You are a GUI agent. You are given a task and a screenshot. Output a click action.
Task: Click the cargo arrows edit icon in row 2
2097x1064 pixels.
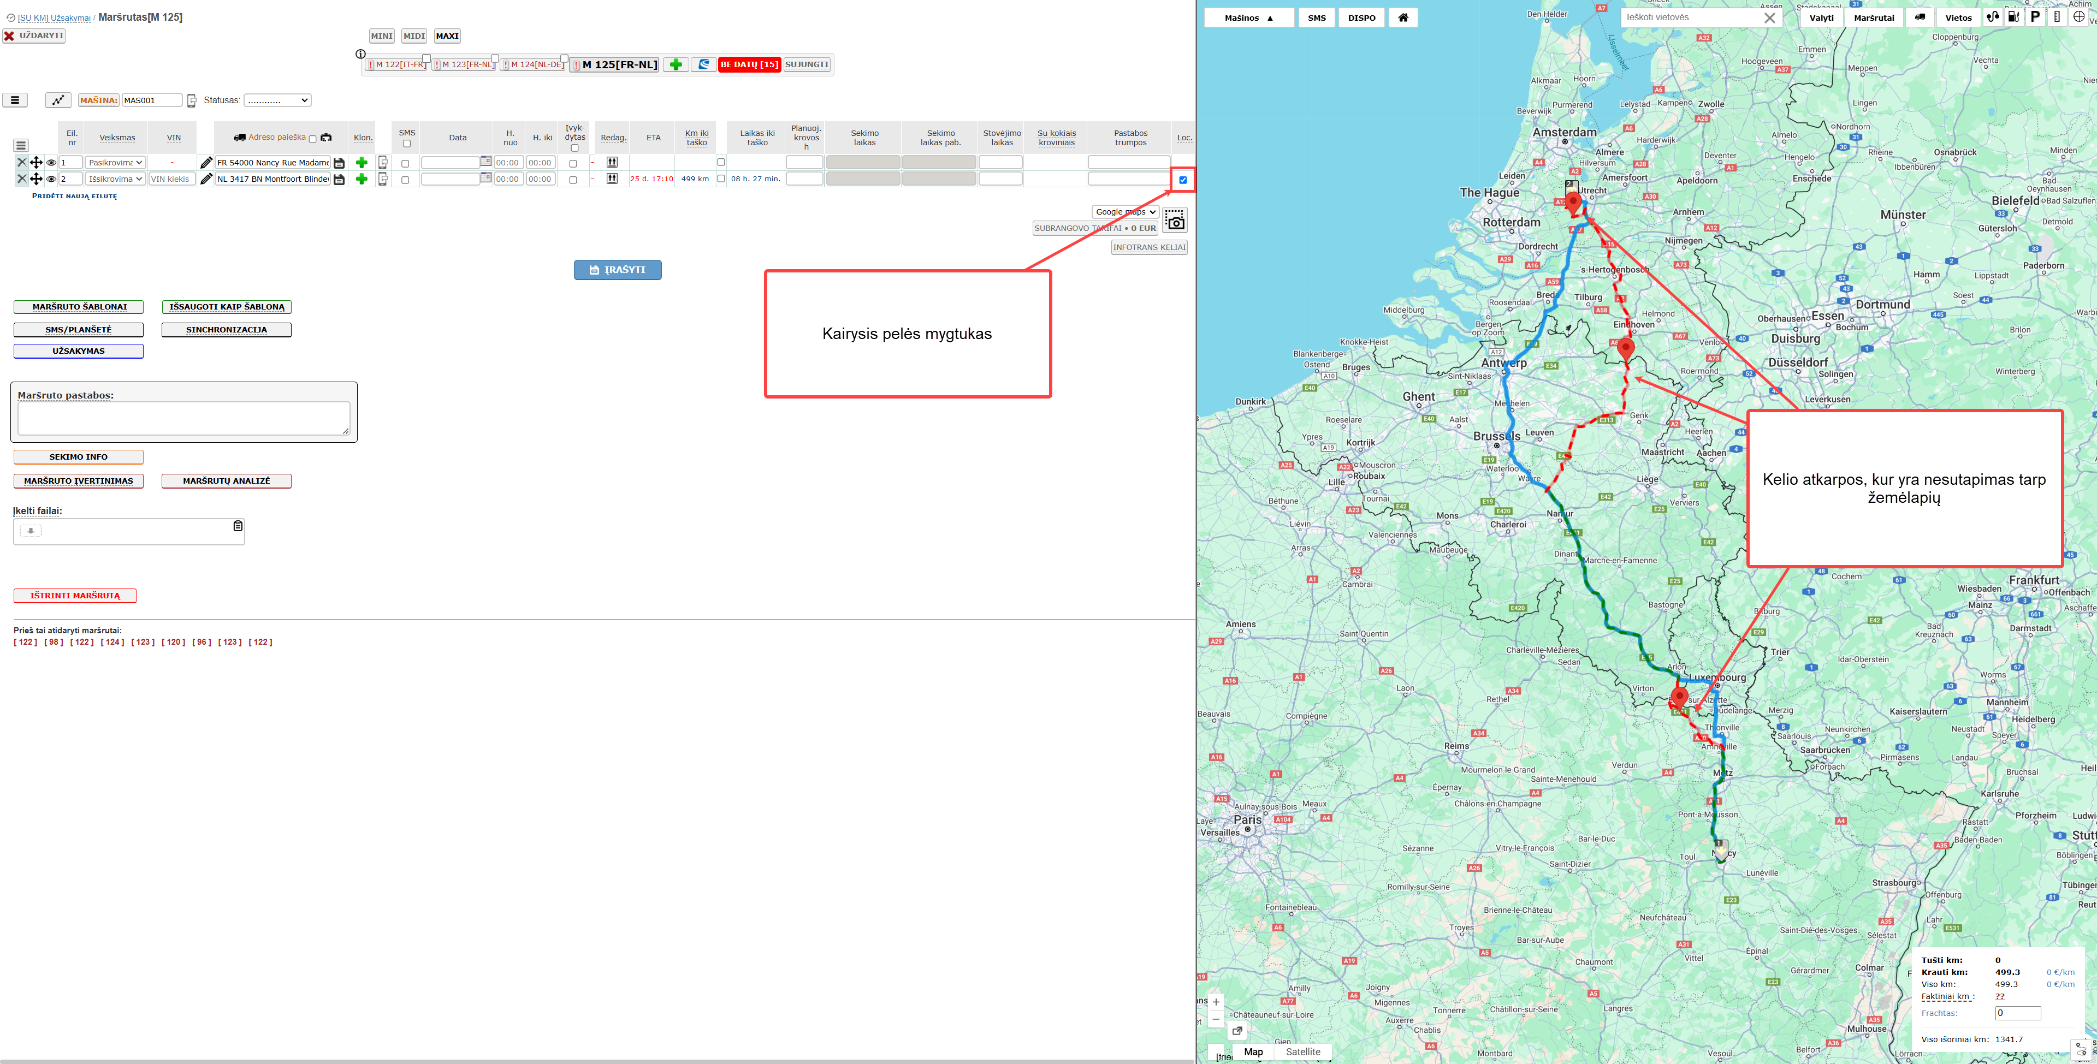coord(612,179)
